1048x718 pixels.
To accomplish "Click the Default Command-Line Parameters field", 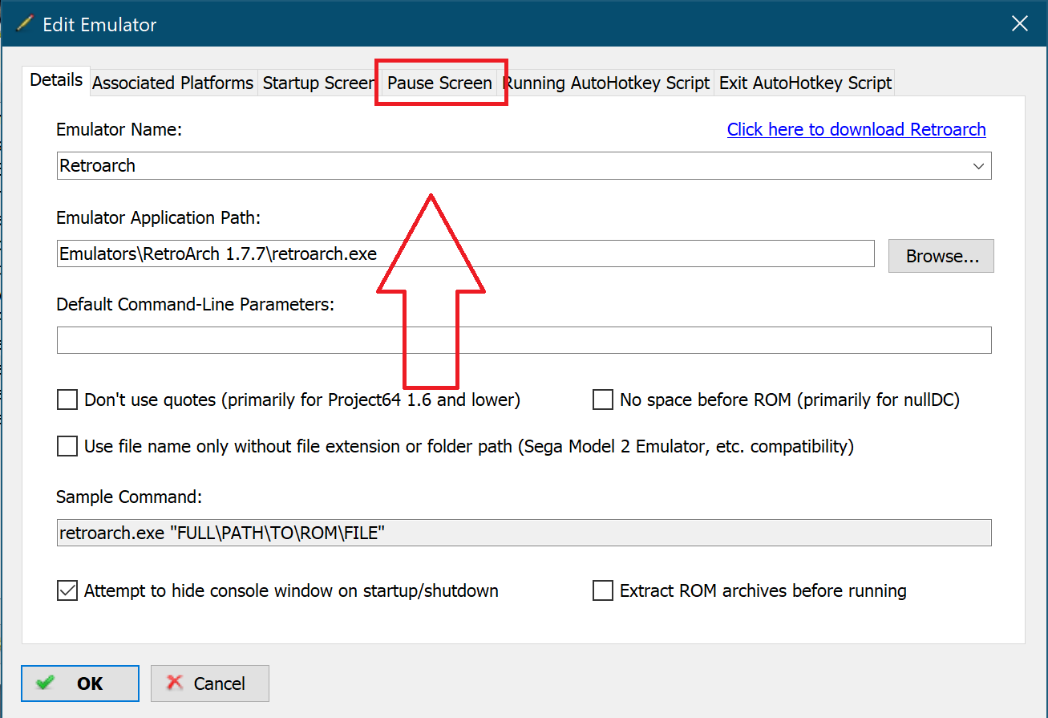I will tap(524, 340).
